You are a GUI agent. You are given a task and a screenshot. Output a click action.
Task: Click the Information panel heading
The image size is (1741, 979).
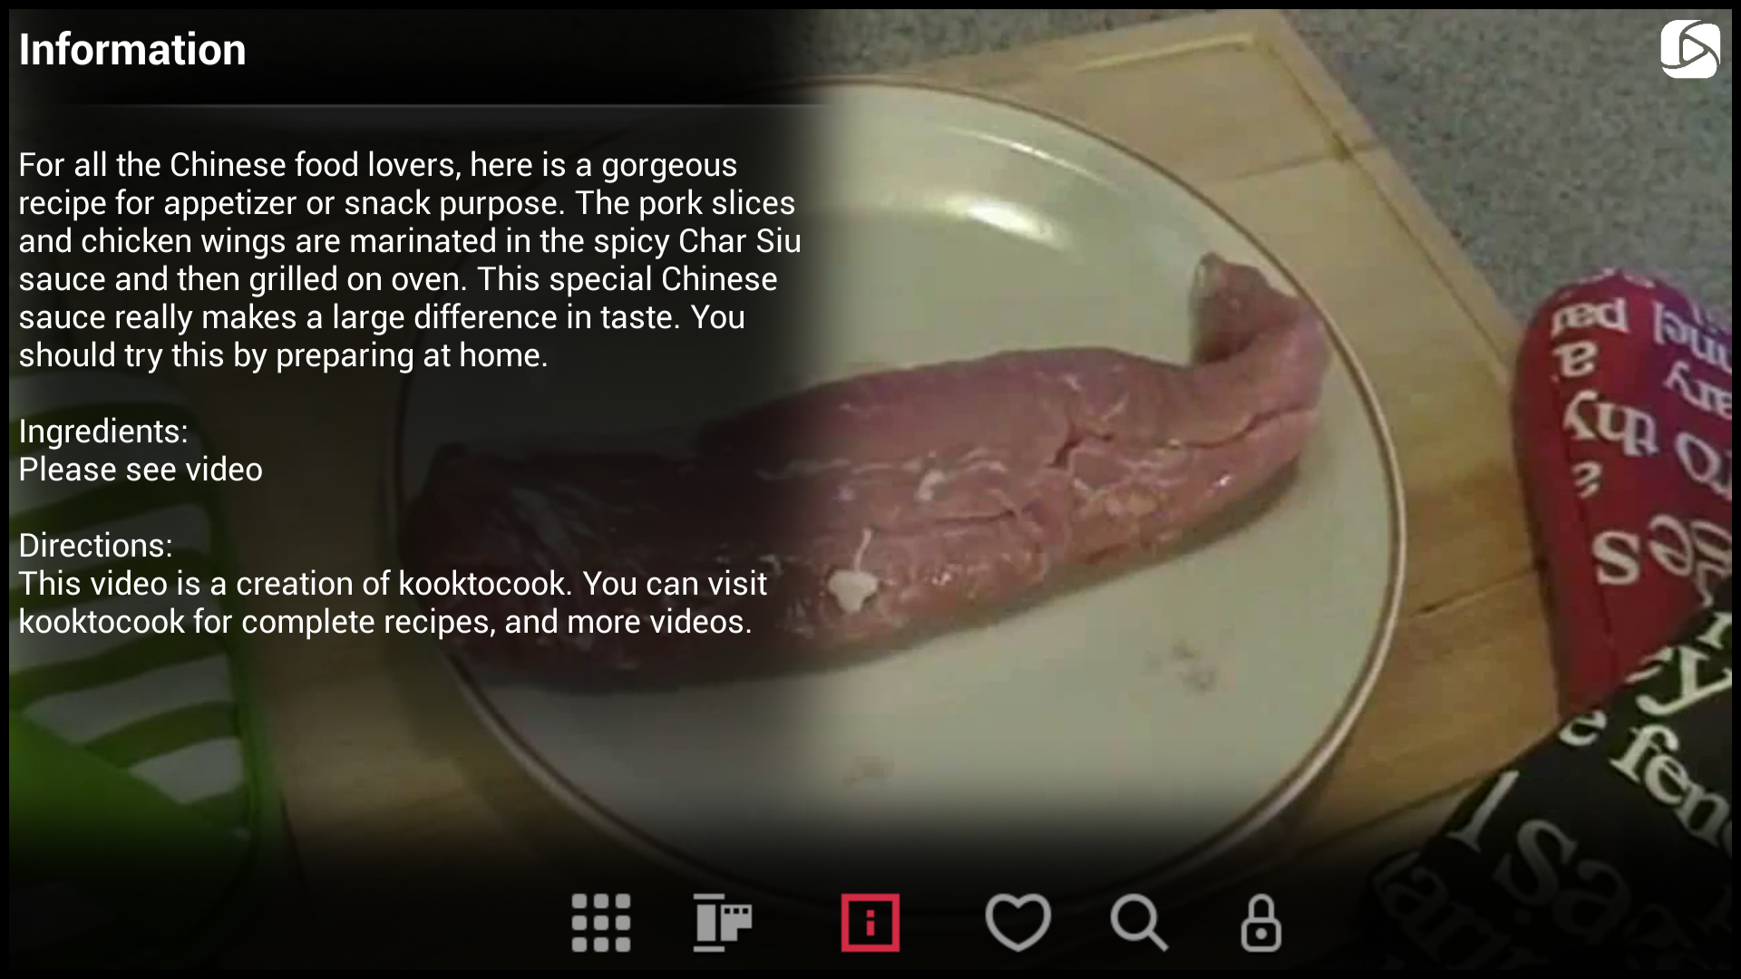coord(132,49)
